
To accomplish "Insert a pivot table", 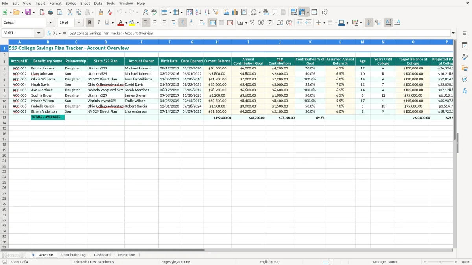I will coord(244,12).
